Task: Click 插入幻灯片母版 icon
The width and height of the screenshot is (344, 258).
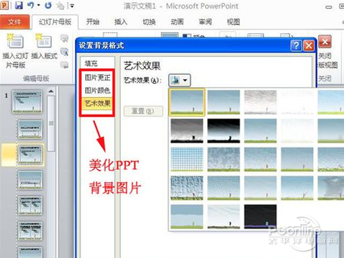Action: 15,41
